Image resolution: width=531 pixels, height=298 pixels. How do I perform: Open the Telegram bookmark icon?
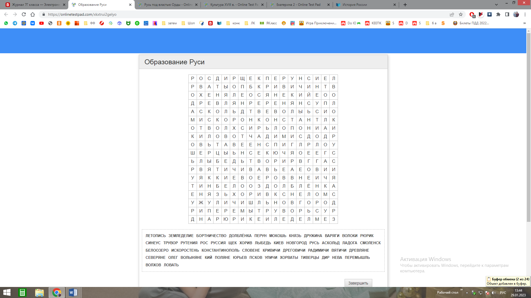[x=15, y=23]
